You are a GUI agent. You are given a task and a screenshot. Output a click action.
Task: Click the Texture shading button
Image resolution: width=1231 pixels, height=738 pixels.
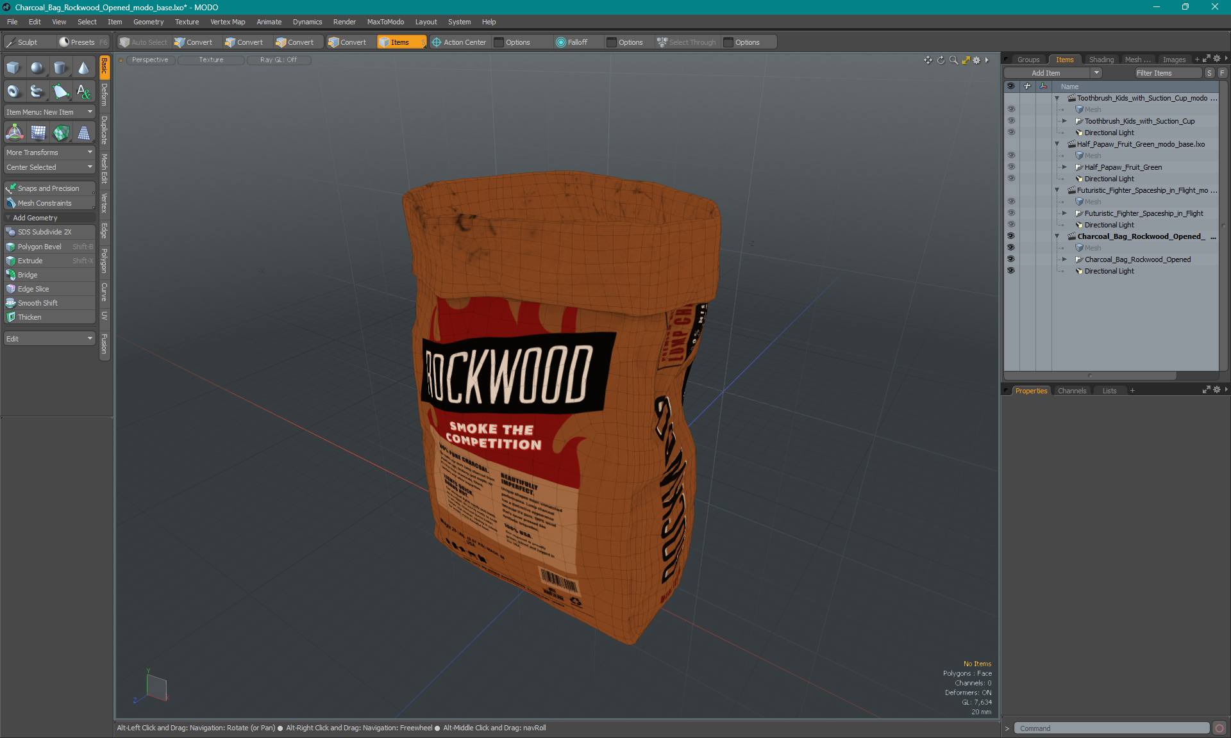211,60
